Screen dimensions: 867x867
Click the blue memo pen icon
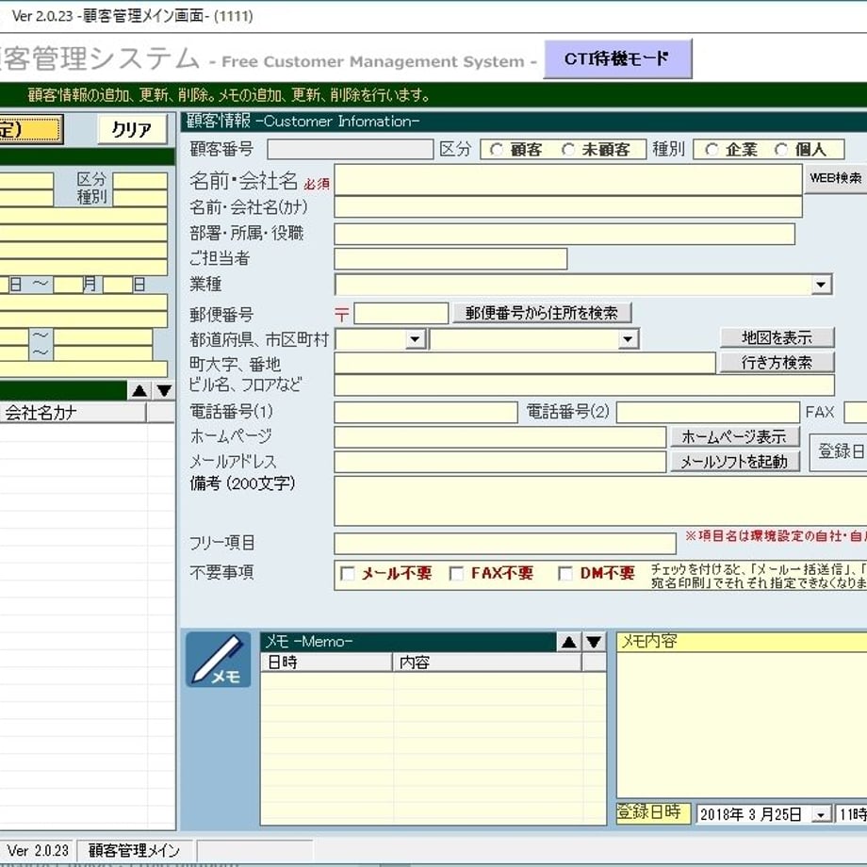(218, 659)
